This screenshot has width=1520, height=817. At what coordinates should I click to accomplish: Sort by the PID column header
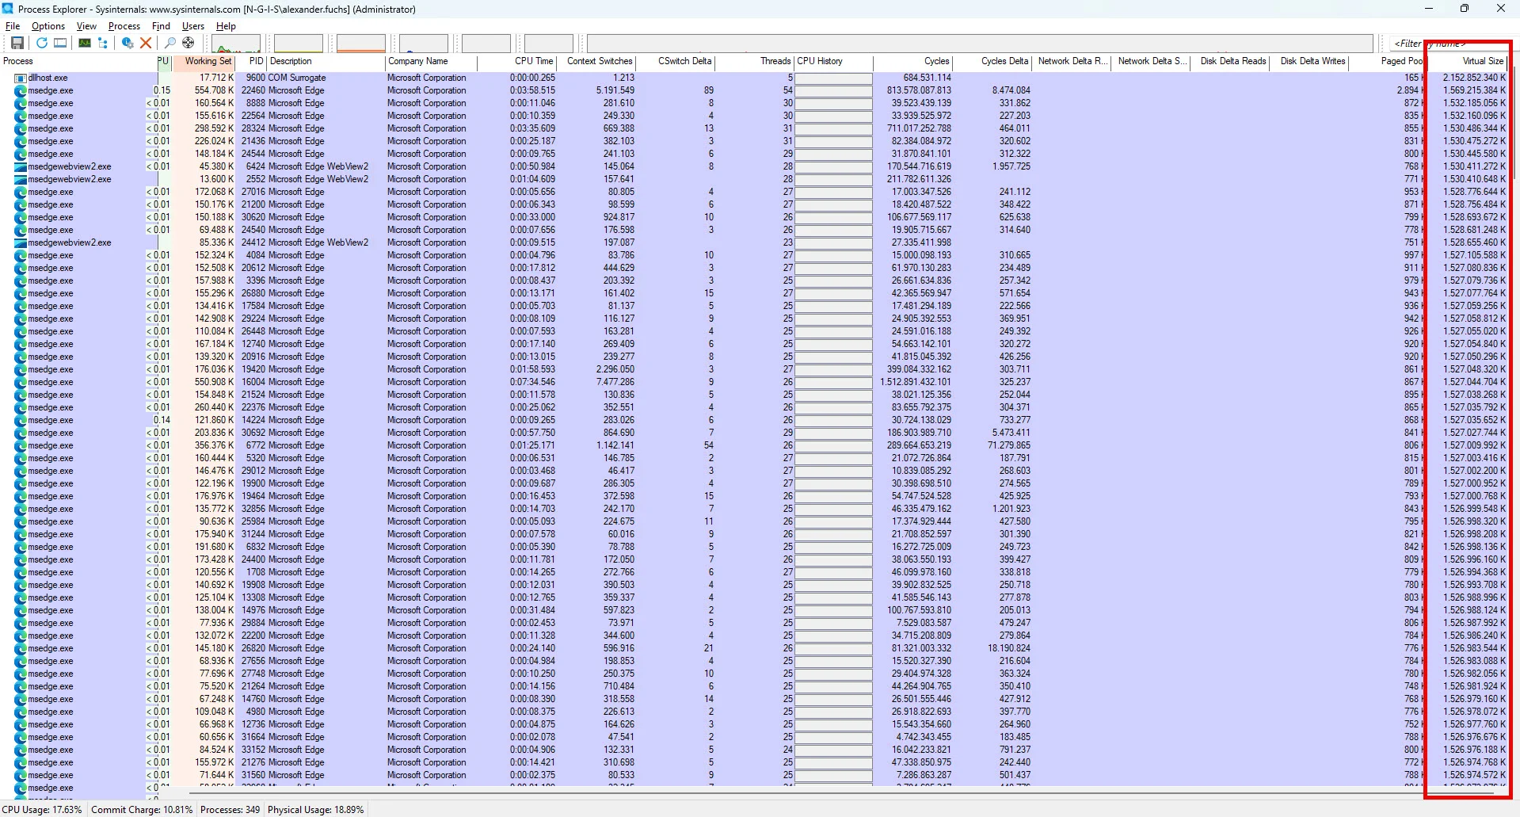tap(251, 61)
